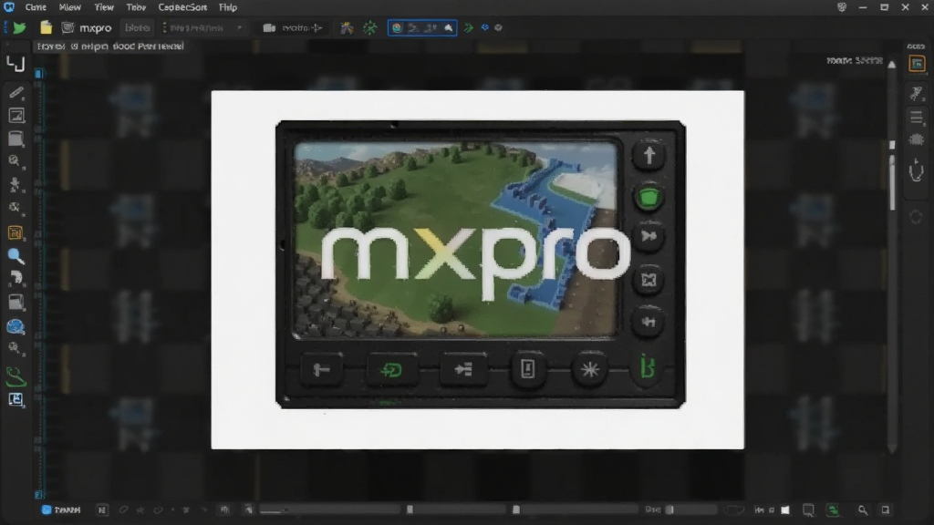This screenshot has width=934, height=525.
Task: Click the search magnifier in bottom status bar
Action: click(863, 510)
